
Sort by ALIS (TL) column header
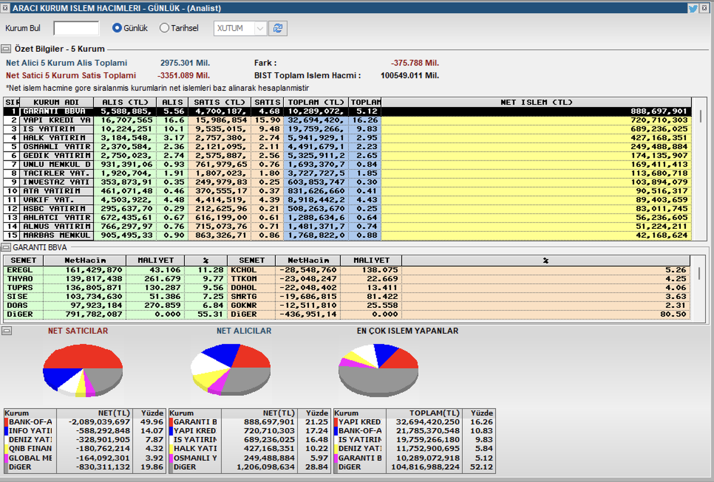pyautogui.click(x=126, y=102)
